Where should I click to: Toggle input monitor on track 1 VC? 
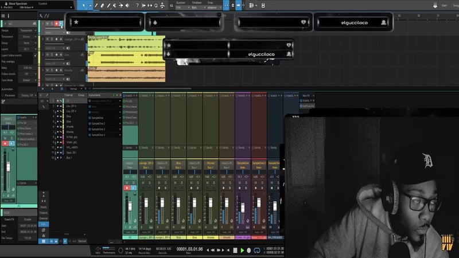tap(61, 24)
